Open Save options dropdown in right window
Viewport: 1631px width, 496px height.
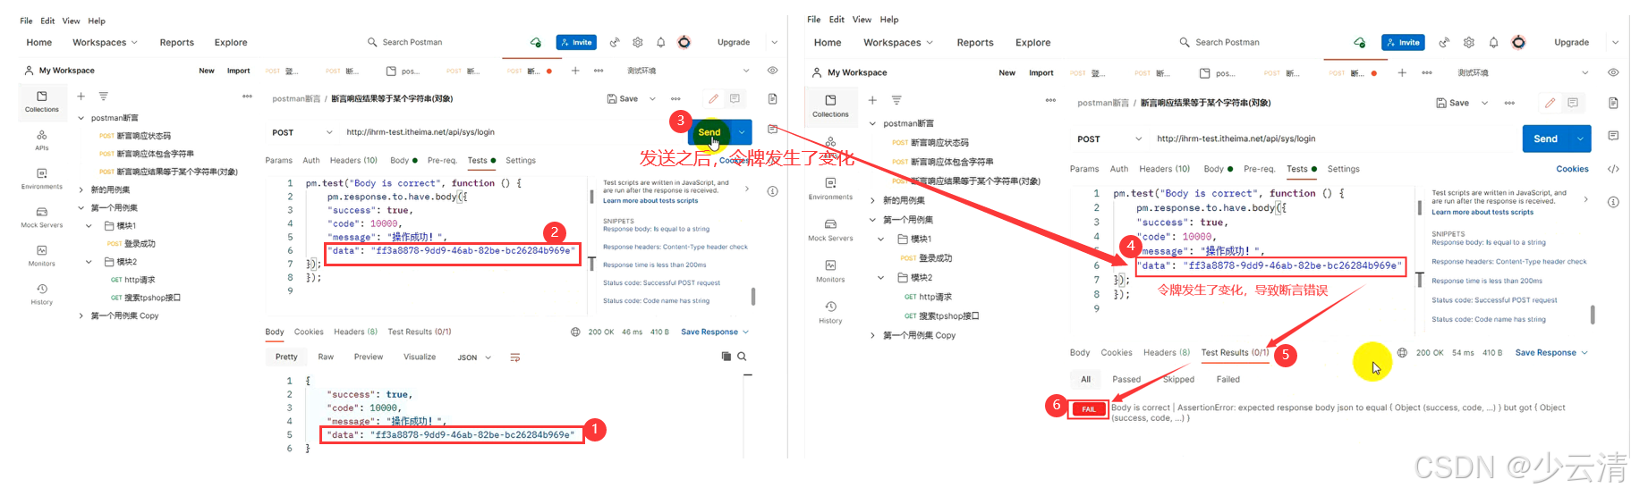tap(1484, 103)
